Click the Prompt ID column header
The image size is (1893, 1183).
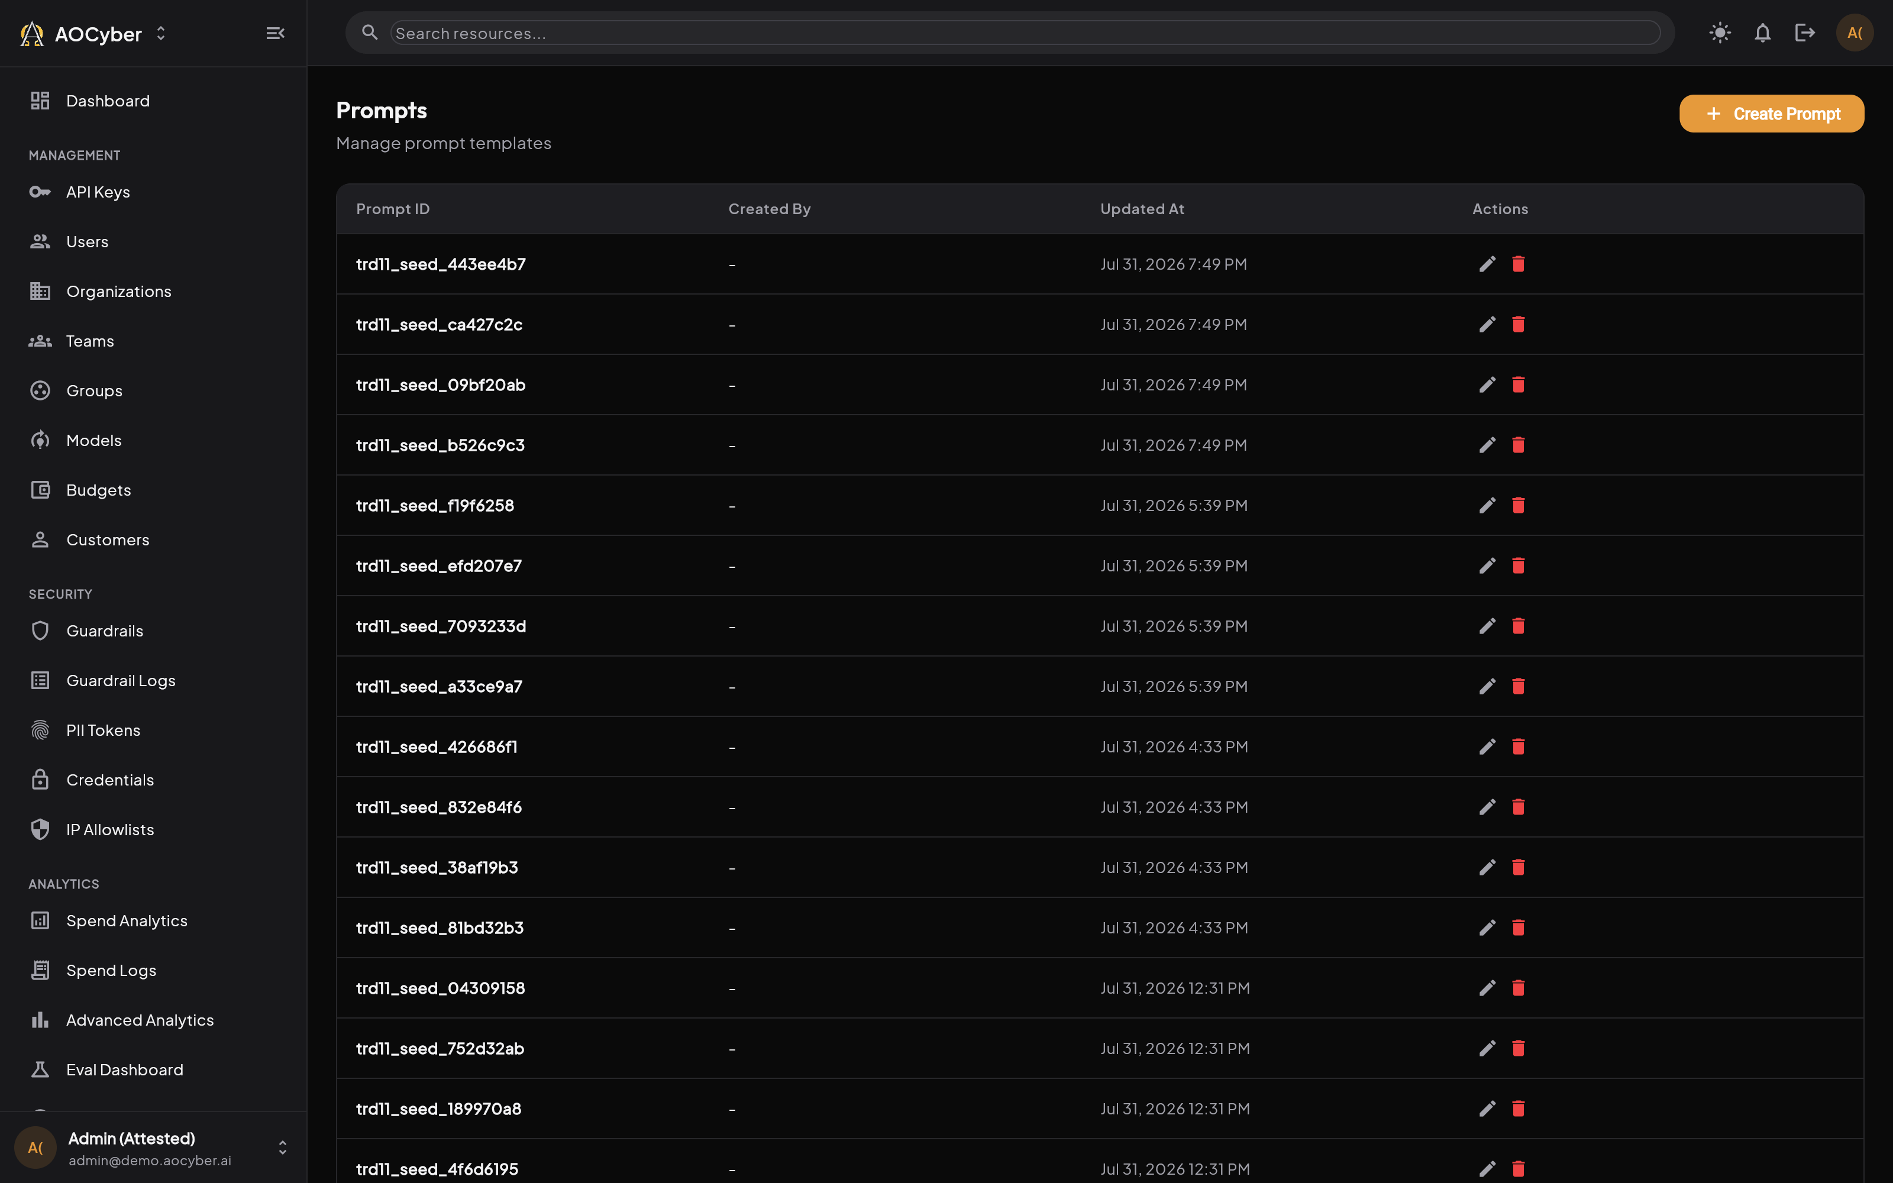(x=393, y=209)
